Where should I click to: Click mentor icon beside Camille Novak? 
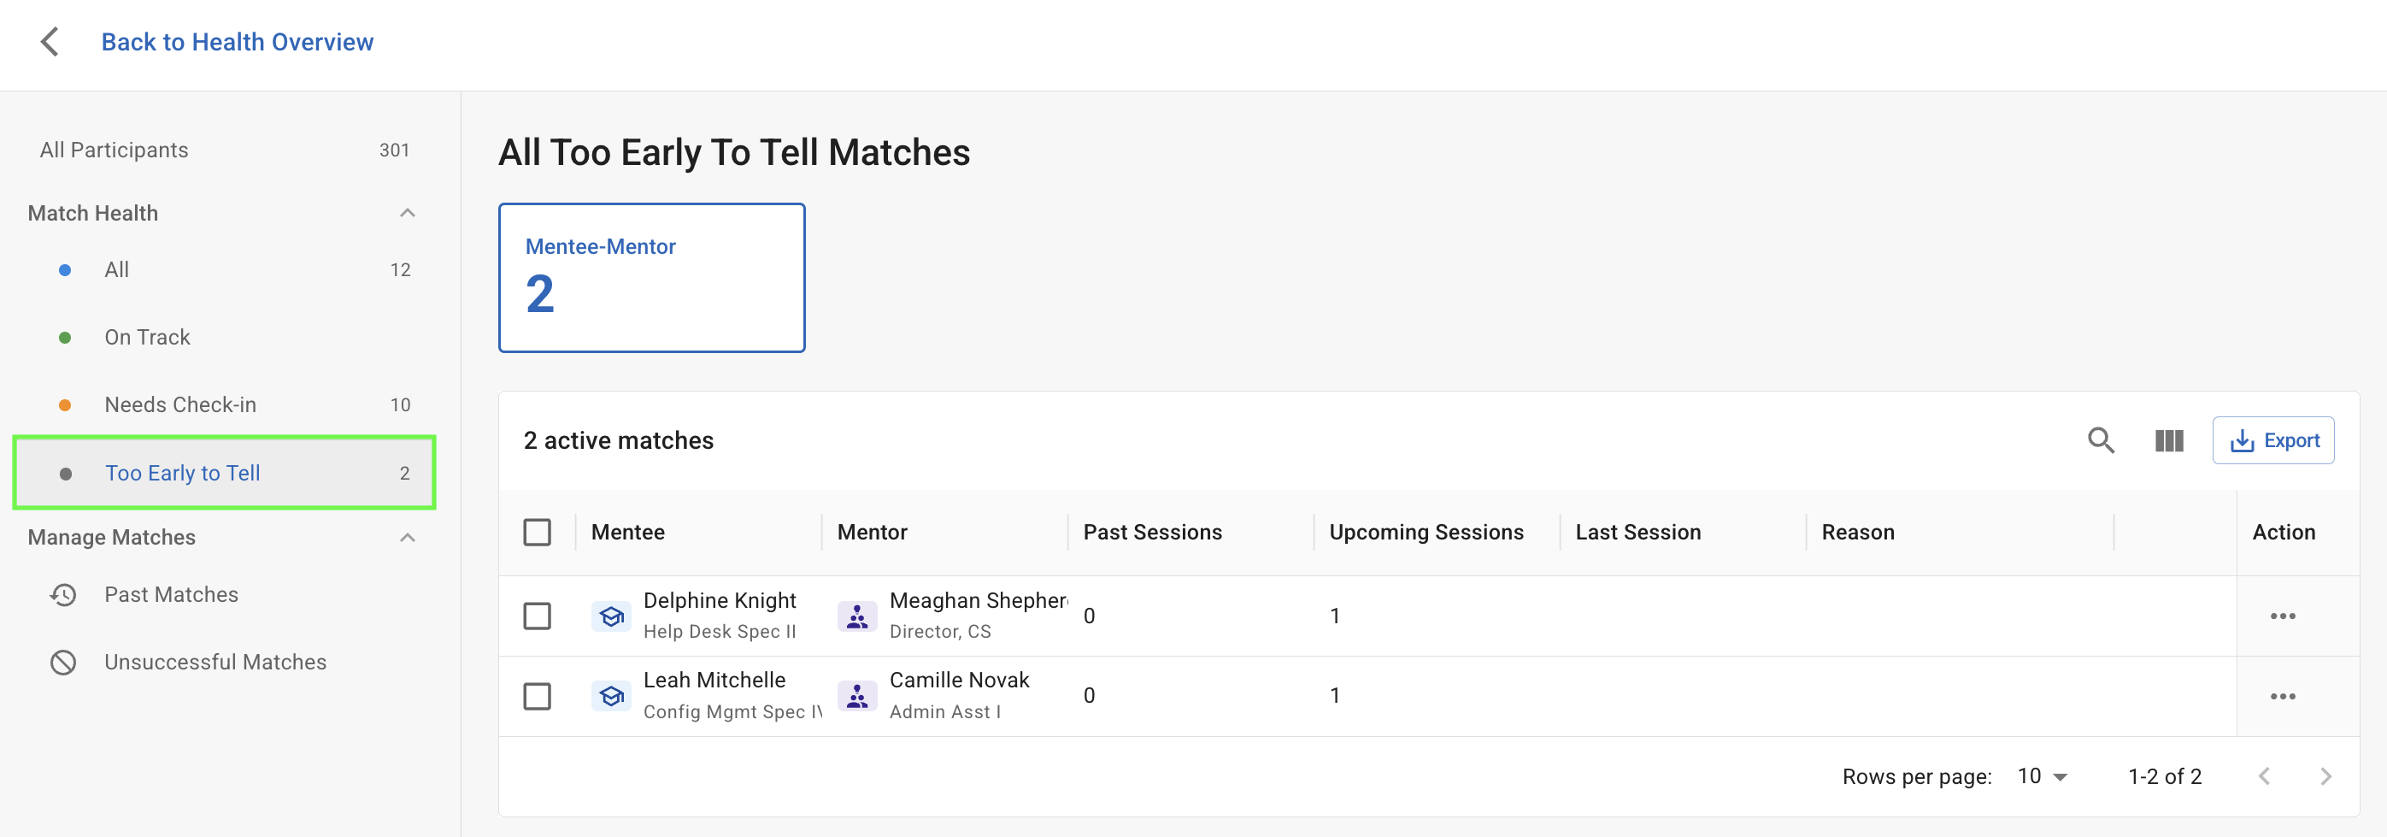[x=857, y=696]
